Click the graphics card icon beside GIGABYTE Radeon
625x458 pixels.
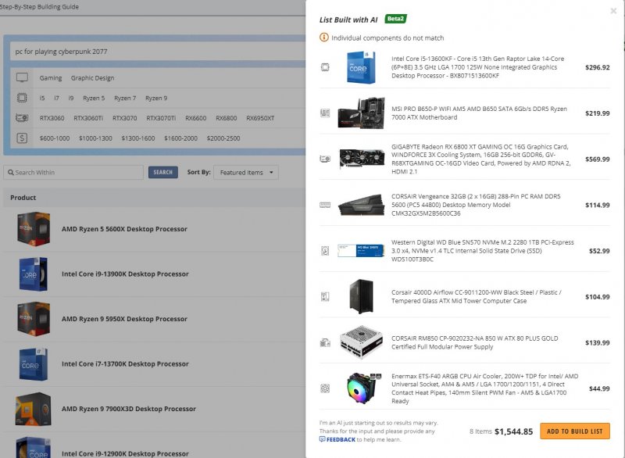pos(325,159)
